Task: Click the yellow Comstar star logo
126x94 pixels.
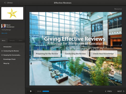Action: pos(12,13)
